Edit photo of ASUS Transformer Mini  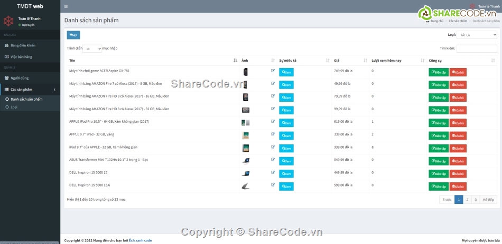[x=273, y=159]
